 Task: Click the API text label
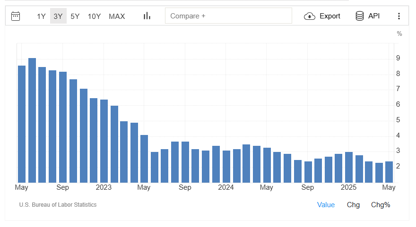374,16
